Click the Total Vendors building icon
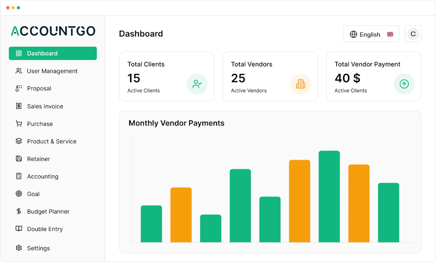This screenshot has width=436, height=262. click(x=301, y=84)
